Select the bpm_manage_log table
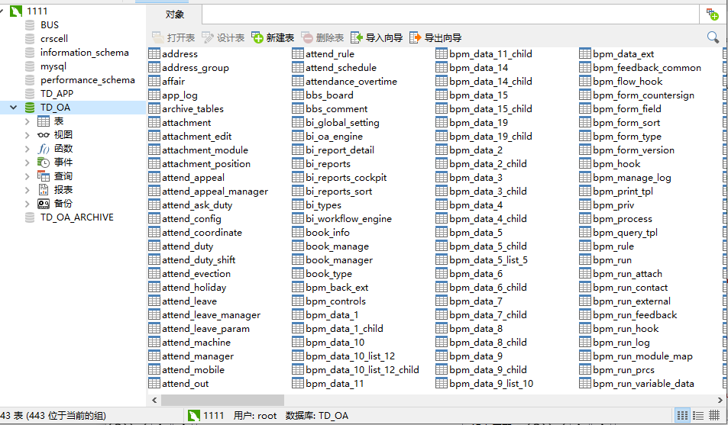This screenshot has height=425, width=728. 632,178
